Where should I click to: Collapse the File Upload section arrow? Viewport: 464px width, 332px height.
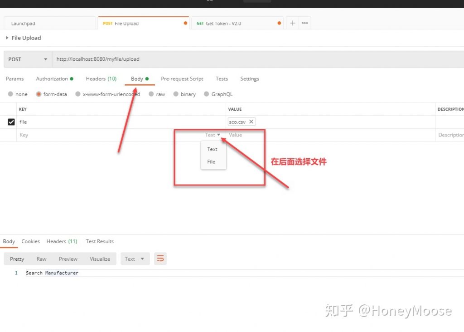(6, 38)
